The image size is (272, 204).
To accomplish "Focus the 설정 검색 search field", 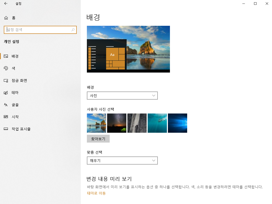I will tap(40, 30).
